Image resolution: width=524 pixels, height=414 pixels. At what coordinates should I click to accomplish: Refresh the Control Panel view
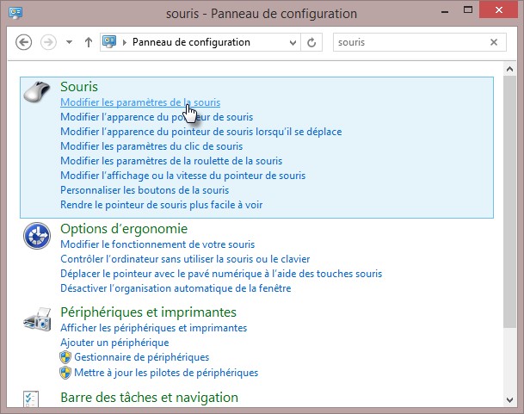point(311,42)
